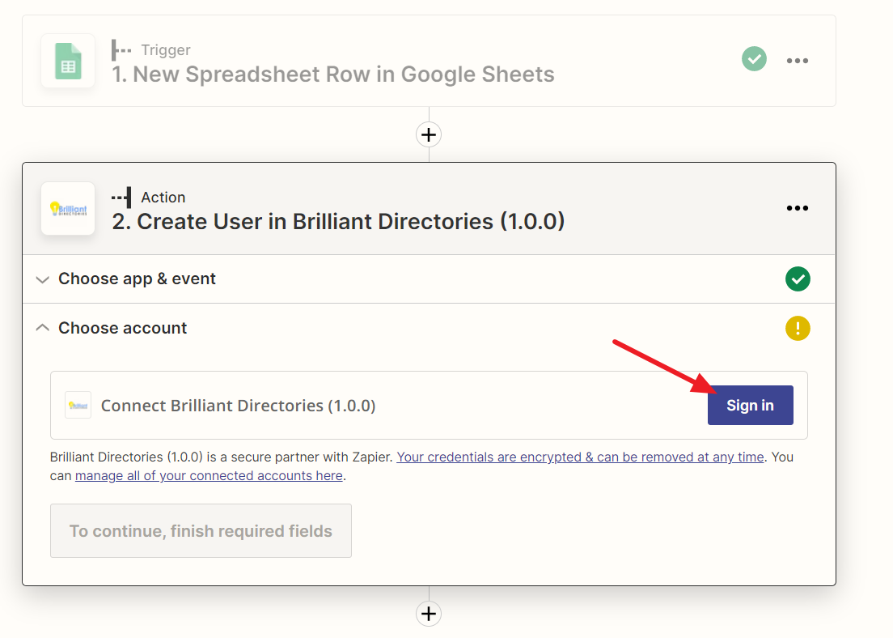893x638 pixels.
Task: Open the action step's three-dot menu
Action: tap(797, 208)
